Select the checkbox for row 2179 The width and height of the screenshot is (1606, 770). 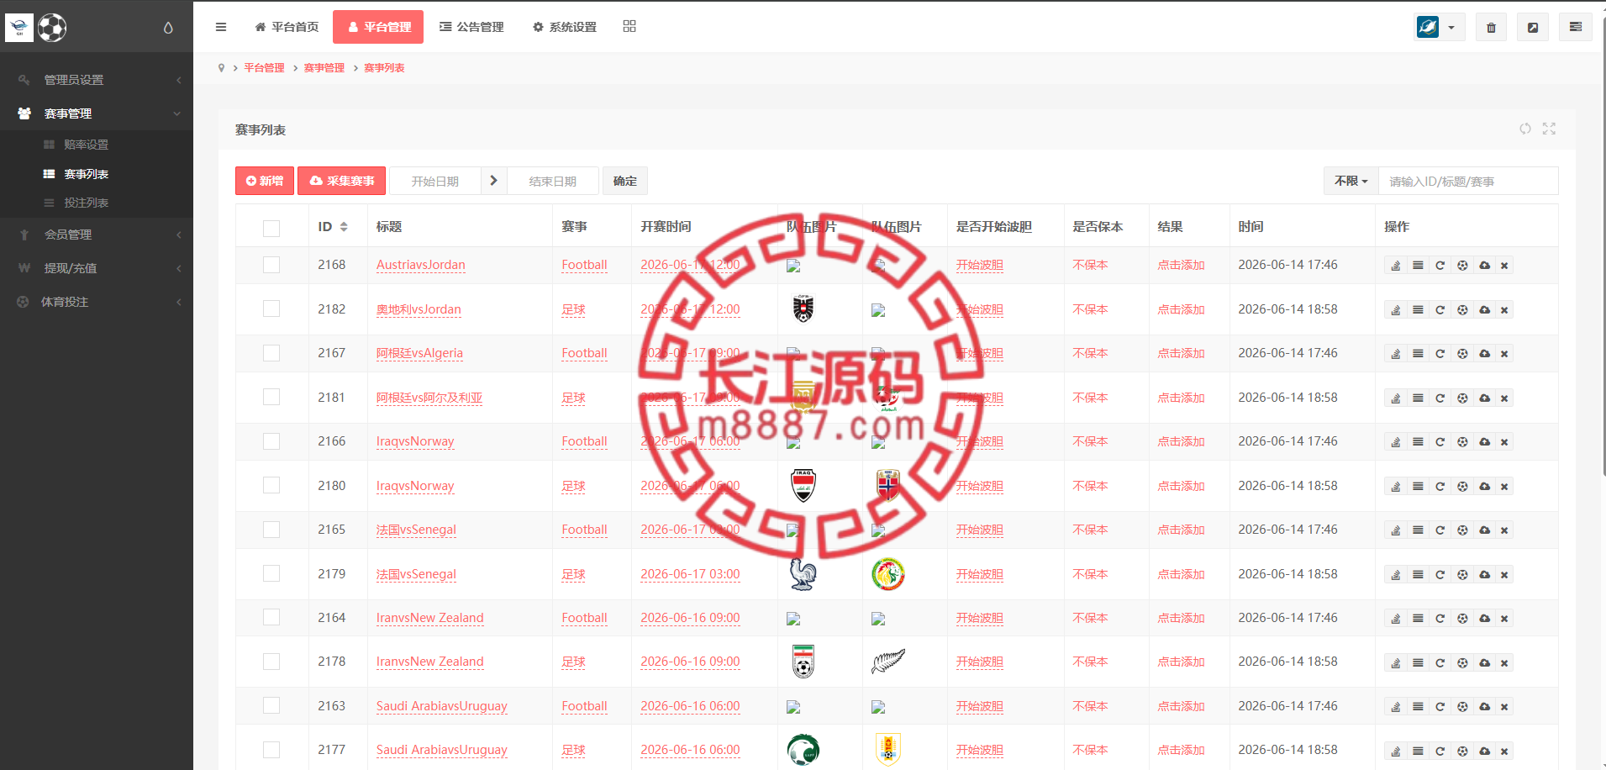point(271,573)
